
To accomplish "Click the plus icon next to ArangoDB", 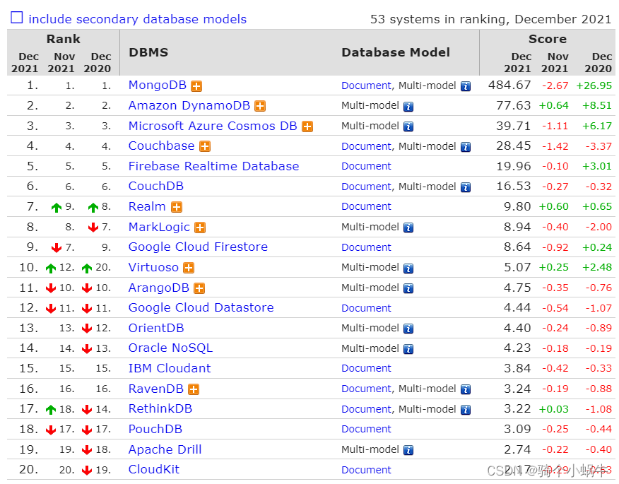I will click(199, 288).
